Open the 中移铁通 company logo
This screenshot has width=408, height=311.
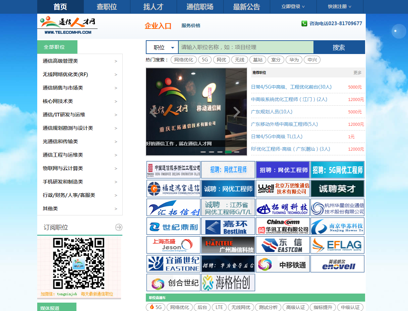click(283, 264)
